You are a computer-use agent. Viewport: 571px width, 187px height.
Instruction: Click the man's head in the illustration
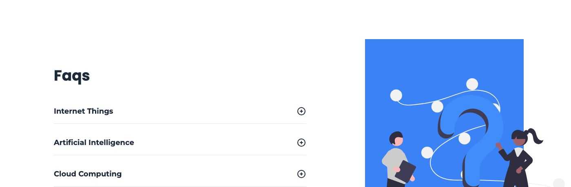coord(396,139)
